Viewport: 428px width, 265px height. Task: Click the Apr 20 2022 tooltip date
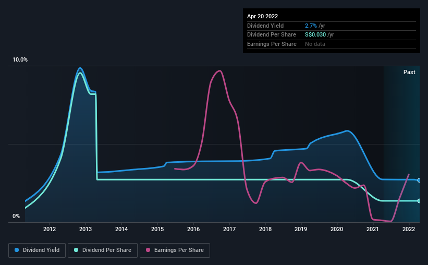[x=262, y=16]
